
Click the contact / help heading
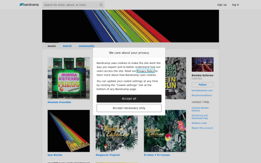point(201,102)
